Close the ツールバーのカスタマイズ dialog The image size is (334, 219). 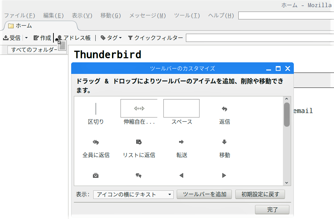[x=288, y=68]
